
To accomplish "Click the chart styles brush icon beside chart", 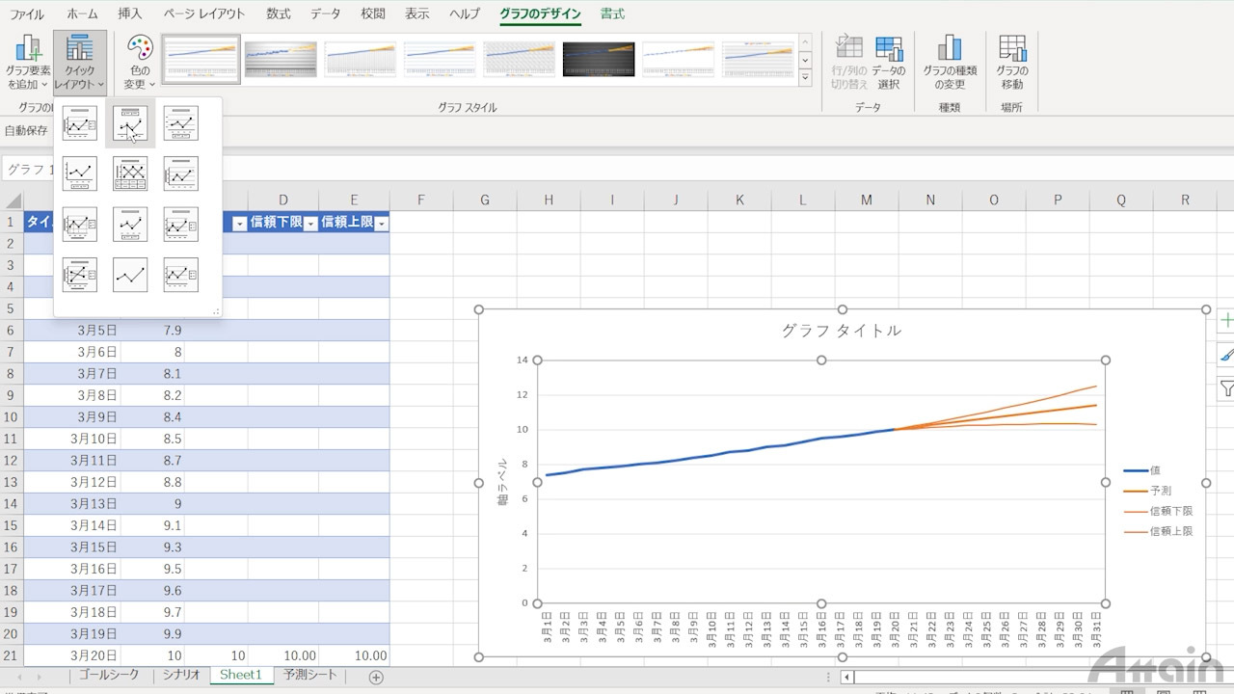I will (1226, 355).
